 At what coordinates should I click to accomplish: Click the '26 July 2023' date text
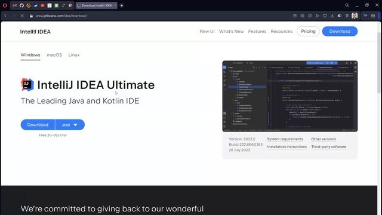coord(239,150)
